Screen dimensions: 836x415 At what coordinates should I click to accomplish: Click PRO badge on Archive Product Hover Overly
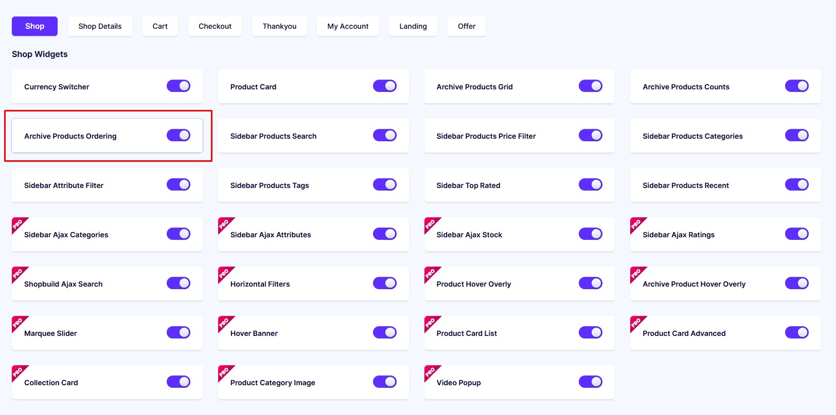pos(637,273)
